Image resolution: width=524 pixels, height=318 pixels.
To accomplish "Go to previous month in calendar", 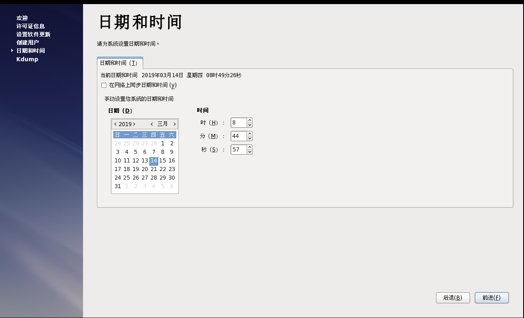I will pyautogui.click(x=151, y=124).
